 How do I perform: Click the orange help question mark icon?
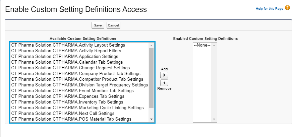click(287, 8)
